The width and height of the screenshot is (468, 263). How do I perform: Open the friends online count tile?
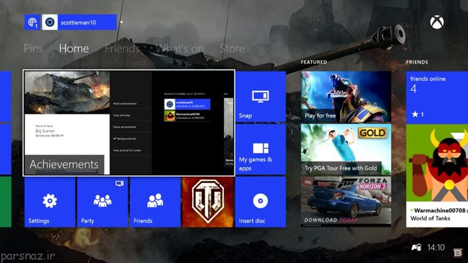[437, 97]
